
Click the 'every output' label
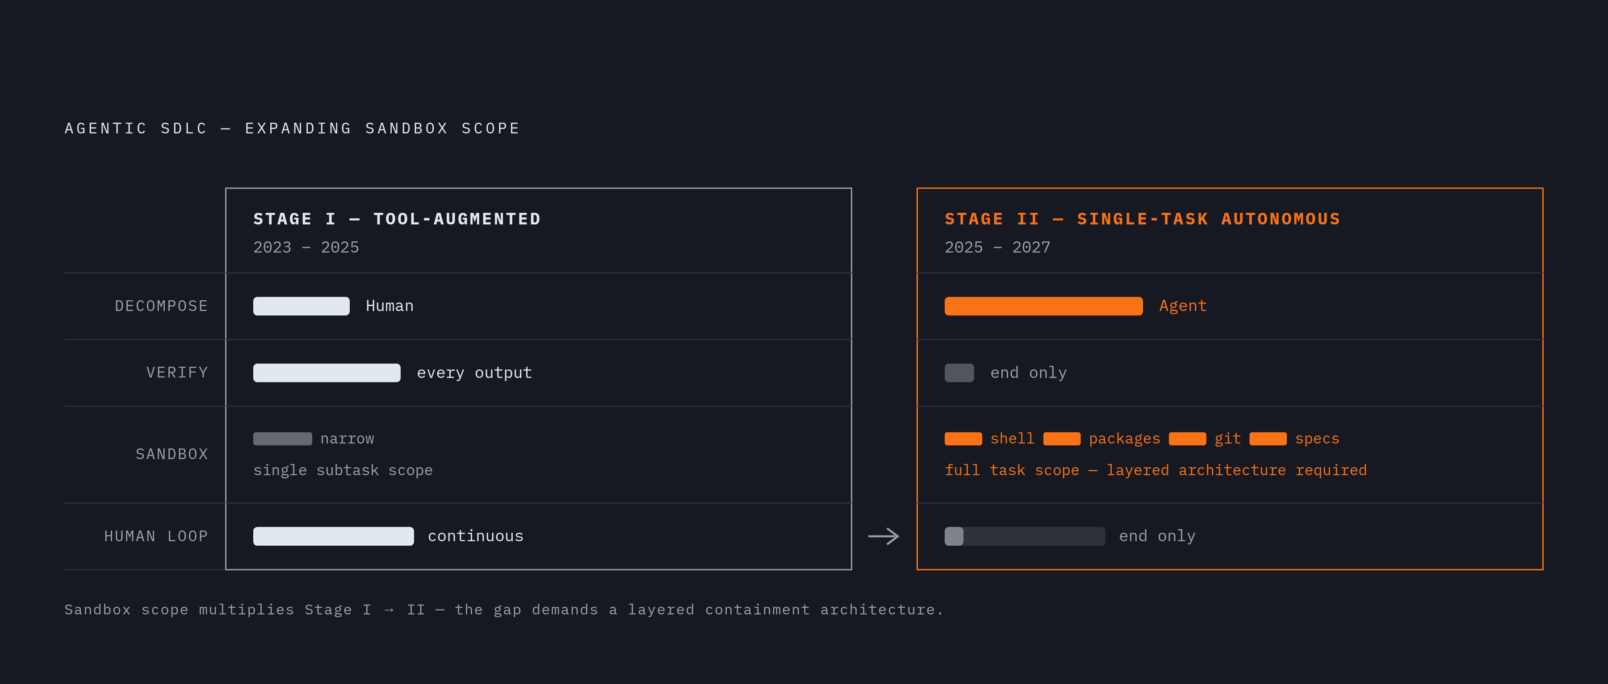[474, 373]
